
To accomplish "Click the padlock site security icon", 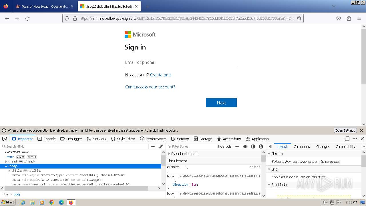I will (x=75, y=18).
